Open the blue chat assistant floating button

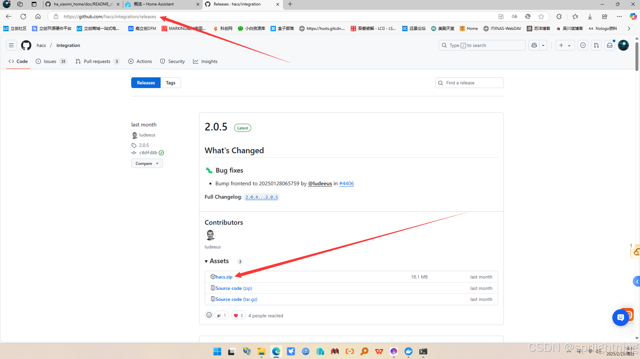point(620,317)
